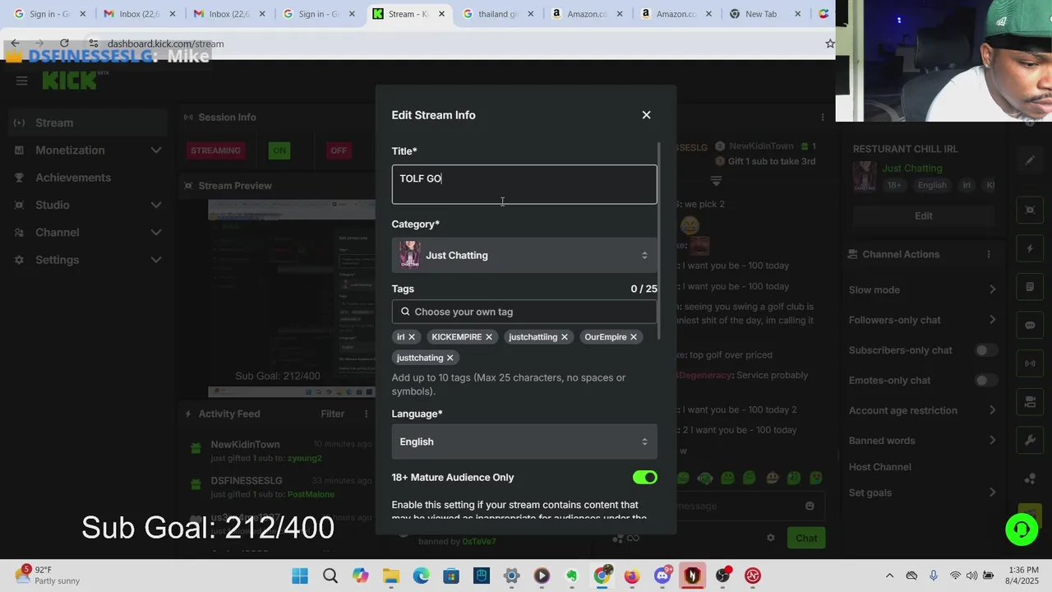Toggle Emotes-only chat switch
1052x592 pixels.
coord(986,380)
